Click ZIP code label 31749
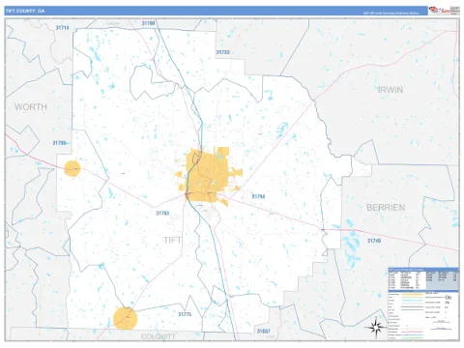Screen dimensions: 464x348 [374, 241]
